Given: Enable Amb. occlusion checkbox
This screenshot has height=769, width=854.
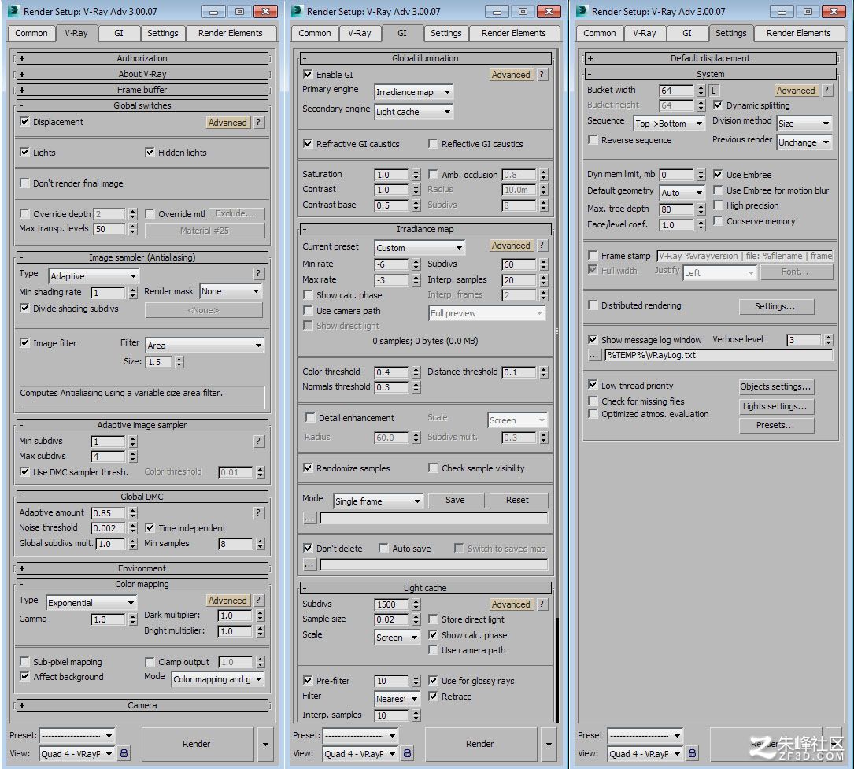Looking at the screenshot, I should (x=433, y=174).
